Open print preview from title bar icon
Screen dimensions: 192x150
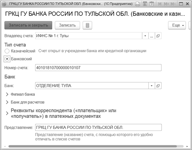(x=137, y=4)
